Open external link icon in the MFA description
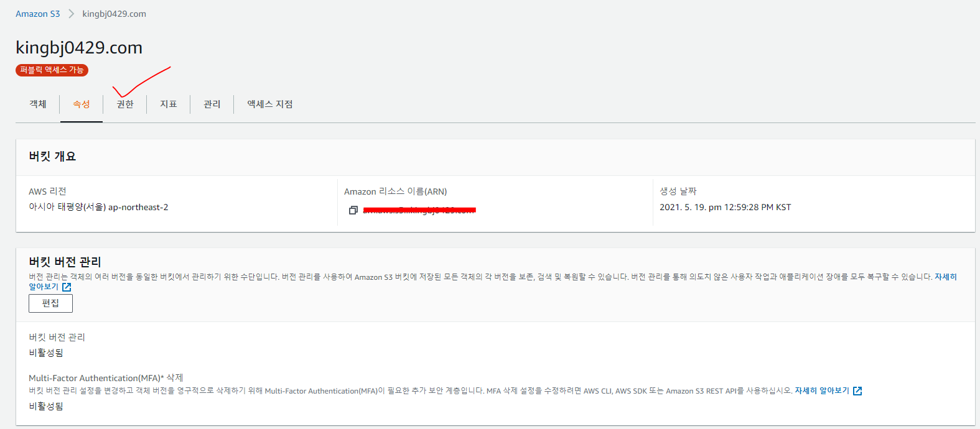This screenshot has height=429, width=980. [x=857, y=391]
